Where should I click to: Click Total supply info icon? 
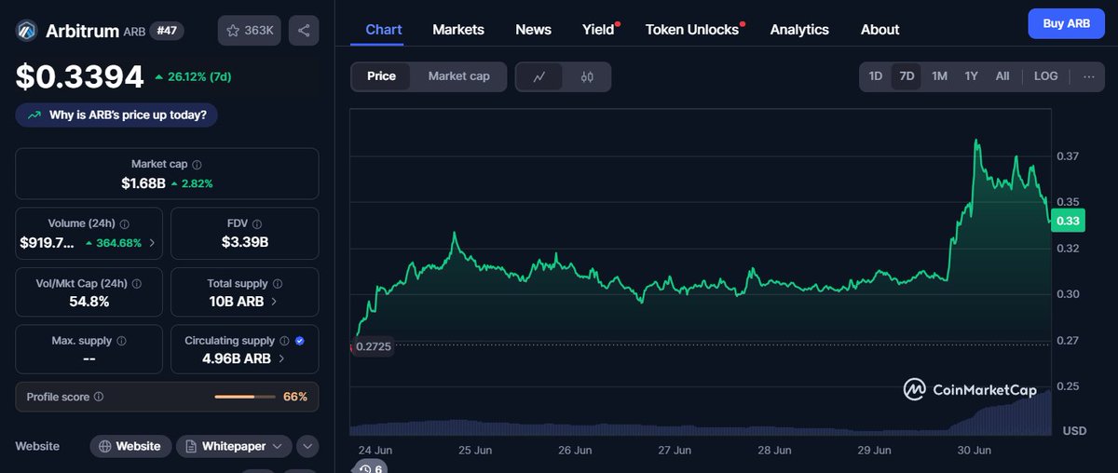[278, 283]
